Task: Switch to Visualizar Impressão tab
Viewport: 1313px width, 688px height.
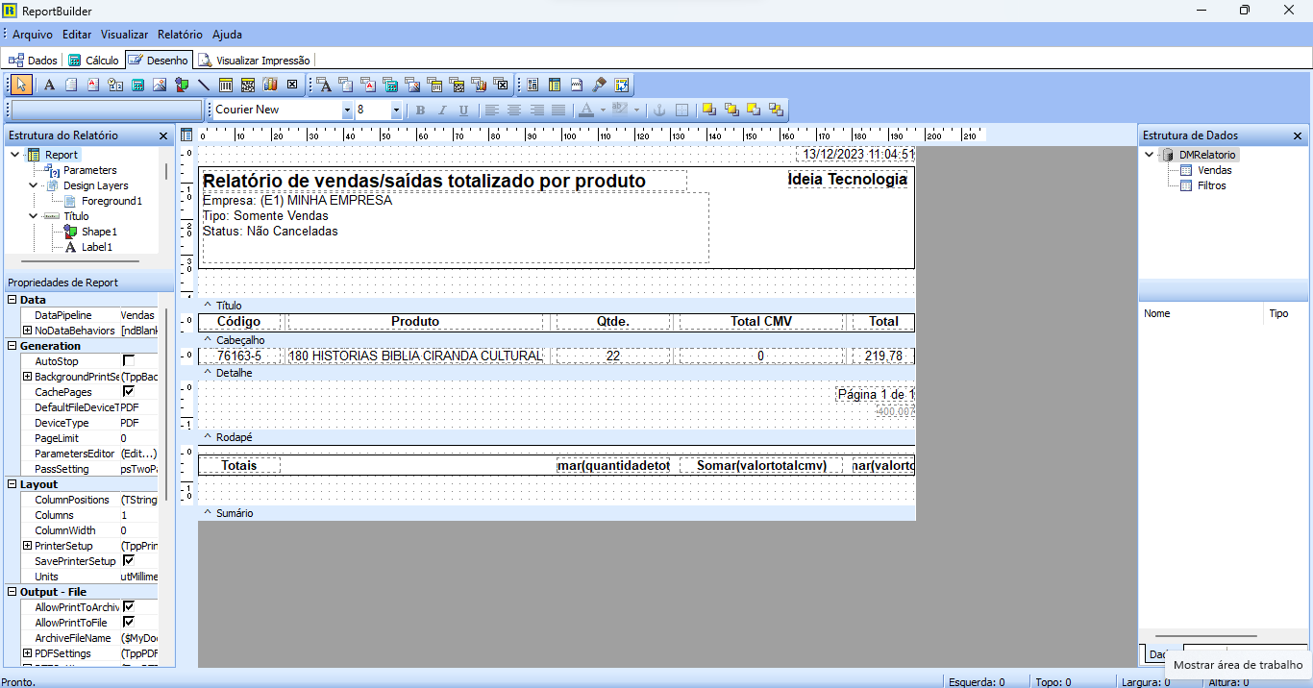Action: coord(254,60)
